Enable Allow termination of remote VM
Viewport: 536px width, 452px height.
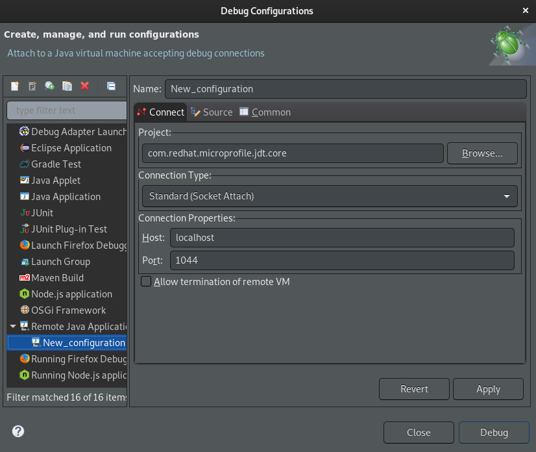[x=147, y=282]
